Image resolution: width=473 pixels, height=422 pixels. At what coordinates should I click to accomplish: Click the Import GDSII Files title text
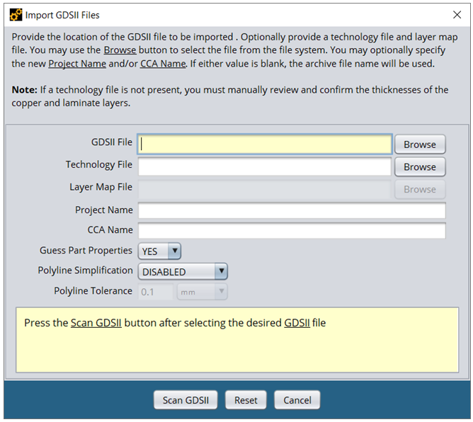[x=62, y=14]
